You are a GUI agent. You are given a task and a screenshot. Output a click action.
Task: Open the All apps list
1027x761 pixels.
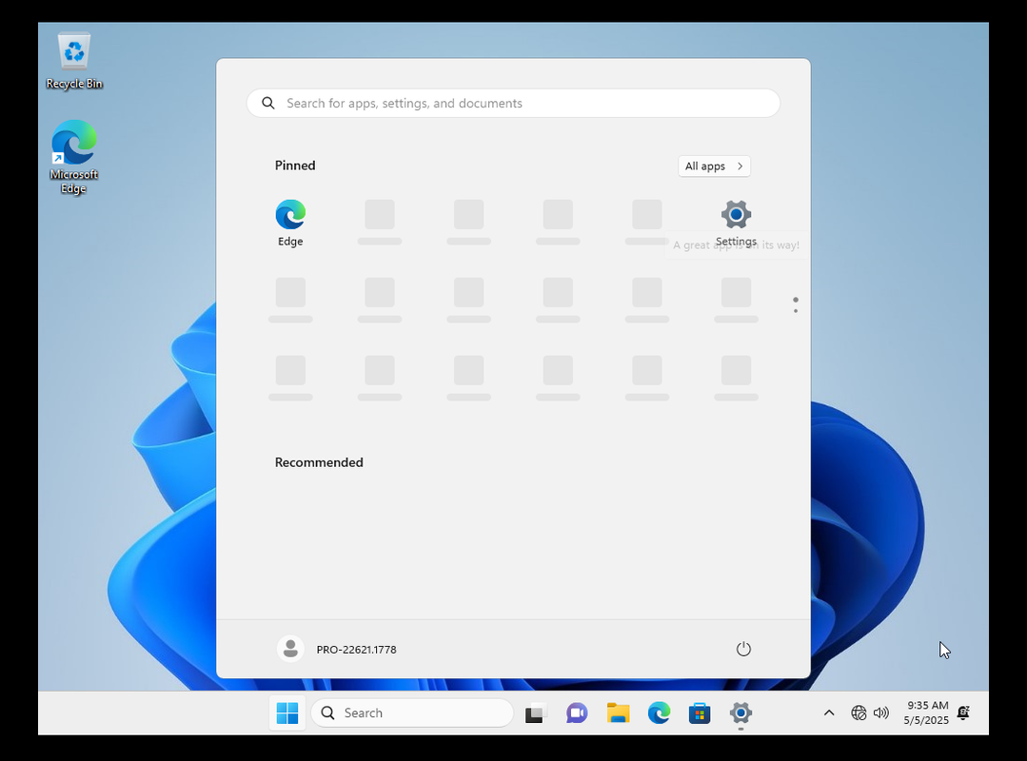pyautogui.click(x=714, y=166)
